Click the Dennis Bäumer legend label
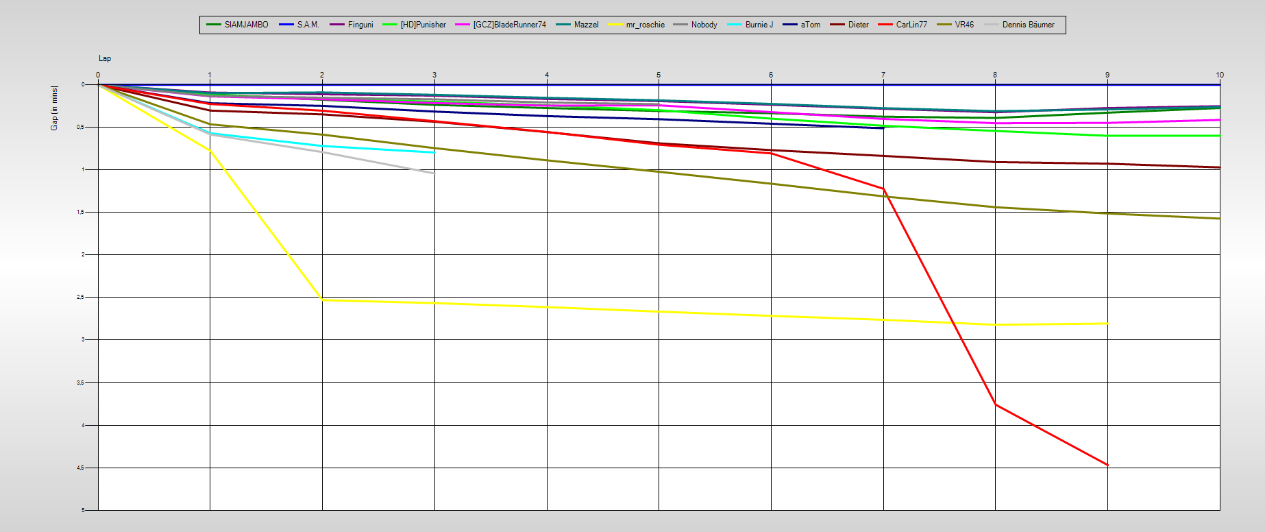 pyautogui.click(x=1028, y=25)
